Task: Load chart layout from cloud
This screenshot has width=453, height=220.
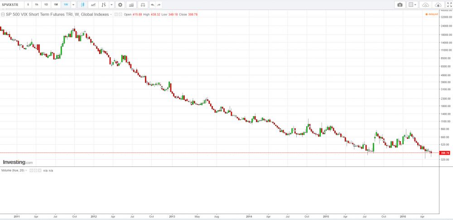Action: (x=425, y=5)
